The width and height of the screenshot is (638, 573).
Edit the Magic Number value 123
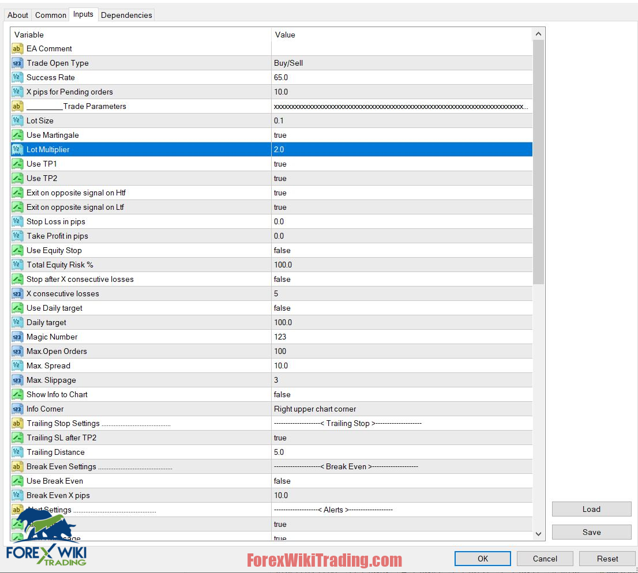[401, 337]
